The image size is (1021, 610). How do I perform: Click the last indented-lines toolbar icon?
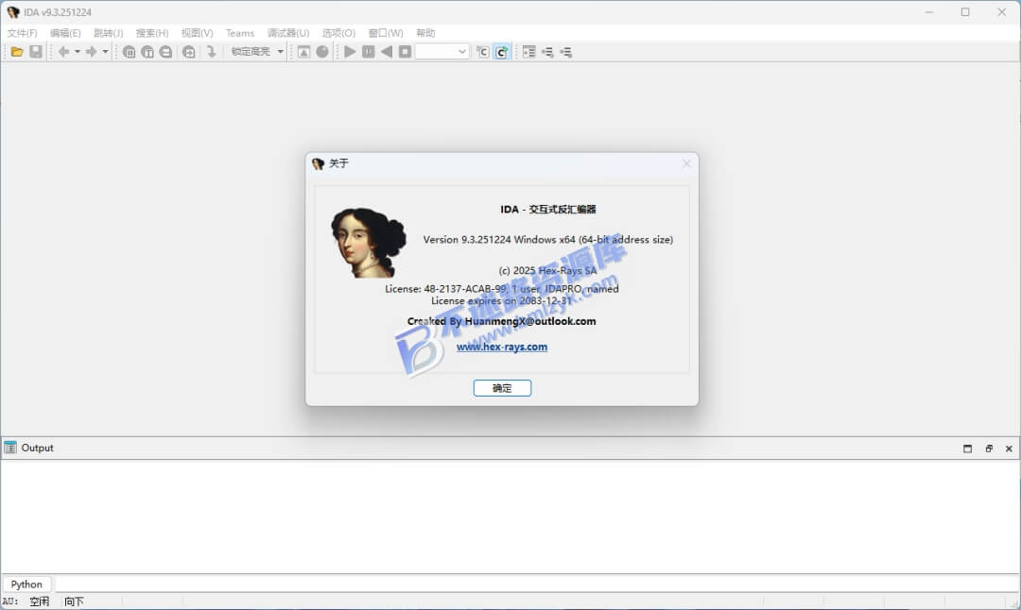click(566, 52)
